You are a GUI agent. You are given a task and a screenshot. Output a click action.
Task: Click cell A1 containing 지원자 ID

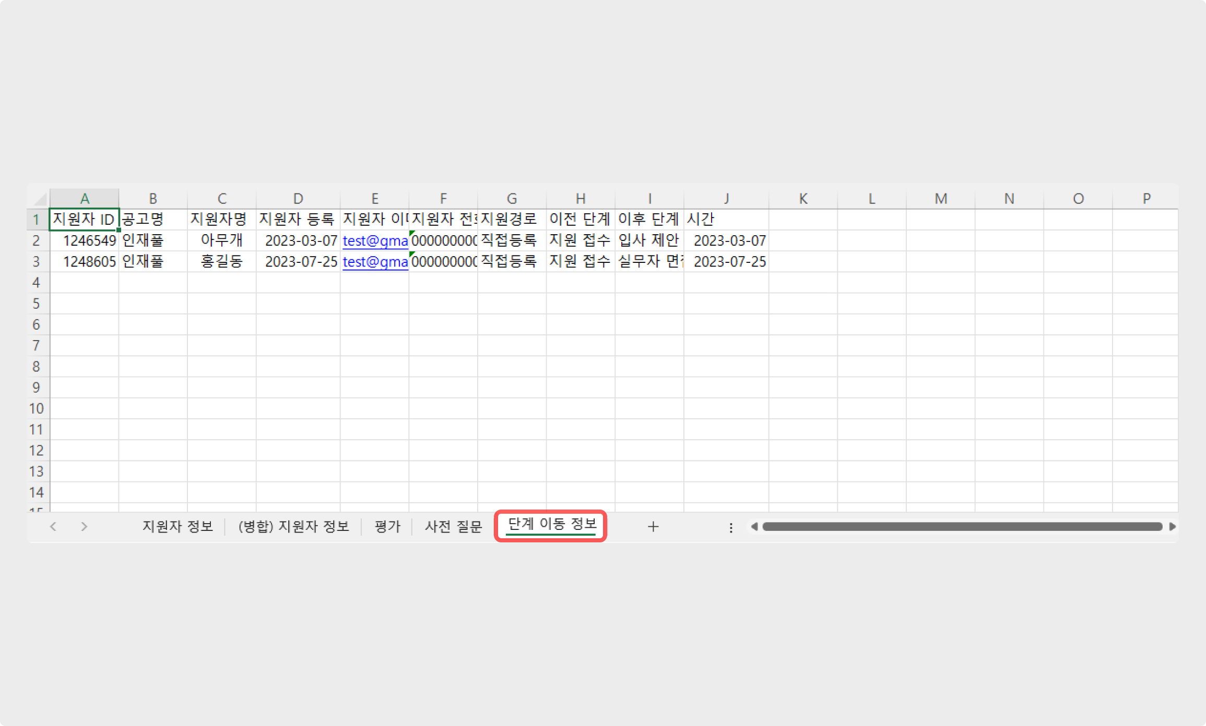click(84, 220)
